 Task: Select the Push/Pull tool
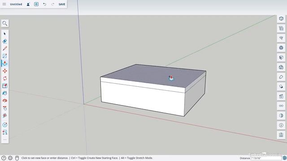[x=5, y=64]
